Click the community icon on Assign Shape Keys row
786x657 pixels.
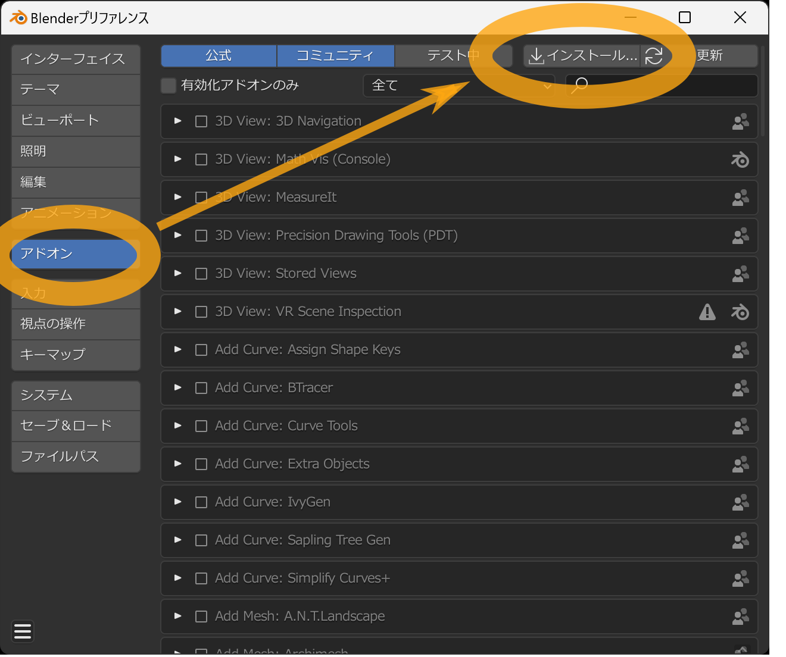pos(740,350)
